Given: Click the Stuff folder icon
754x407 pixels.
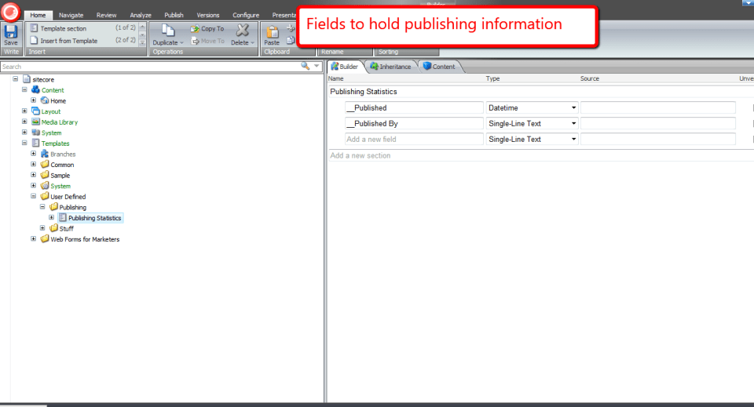Looking at the screenshot, I should click(53, 228).
